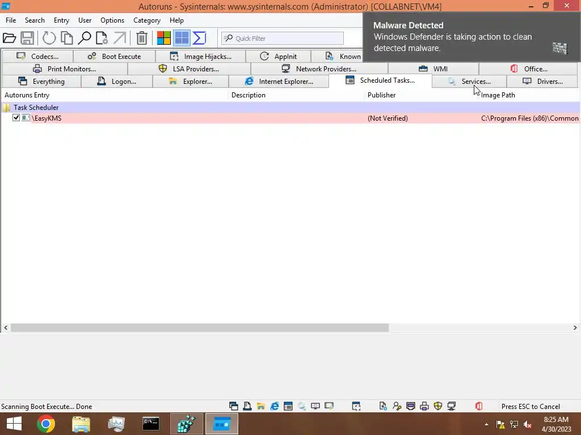The height and width of the screenshot is (435, 581).
Task: Select the \EasyKMS entry row
Action: [290, 118]
